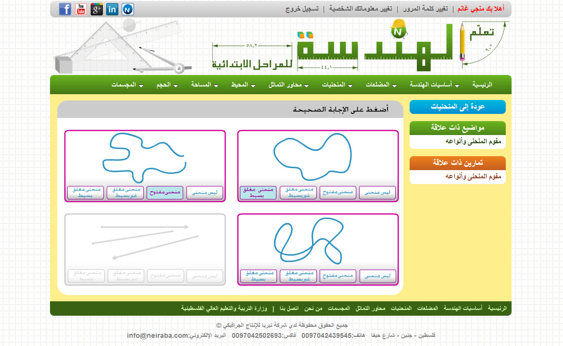Open مفهوم المنحنى وأنواعه under تمارين ذات علاقة

tap(473, 176)
